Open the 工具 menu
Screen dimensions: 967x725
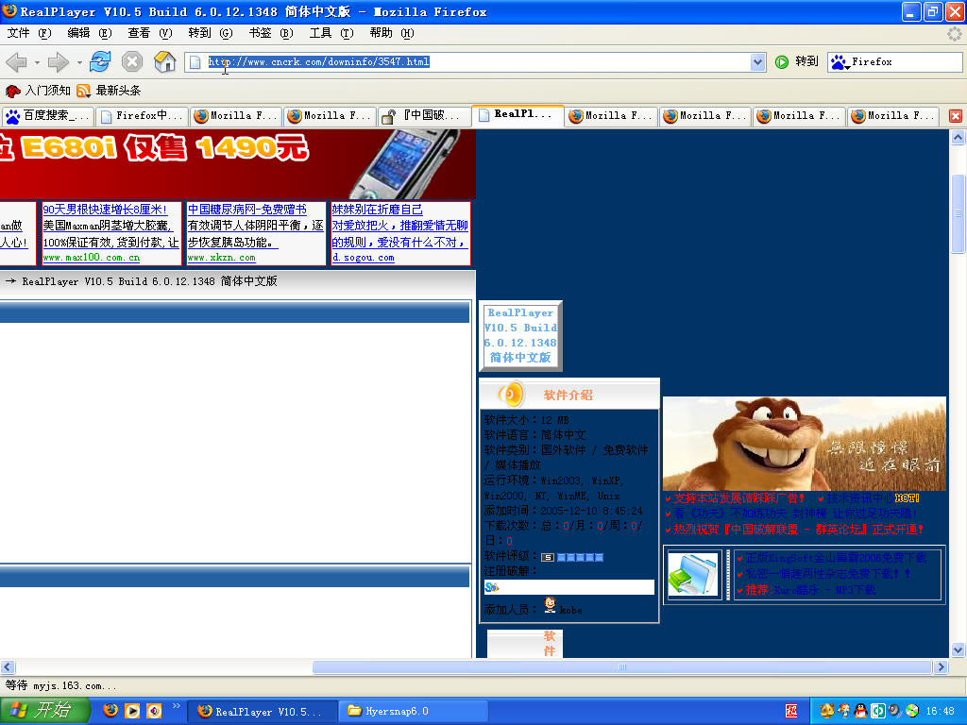(x=331, y=33)
